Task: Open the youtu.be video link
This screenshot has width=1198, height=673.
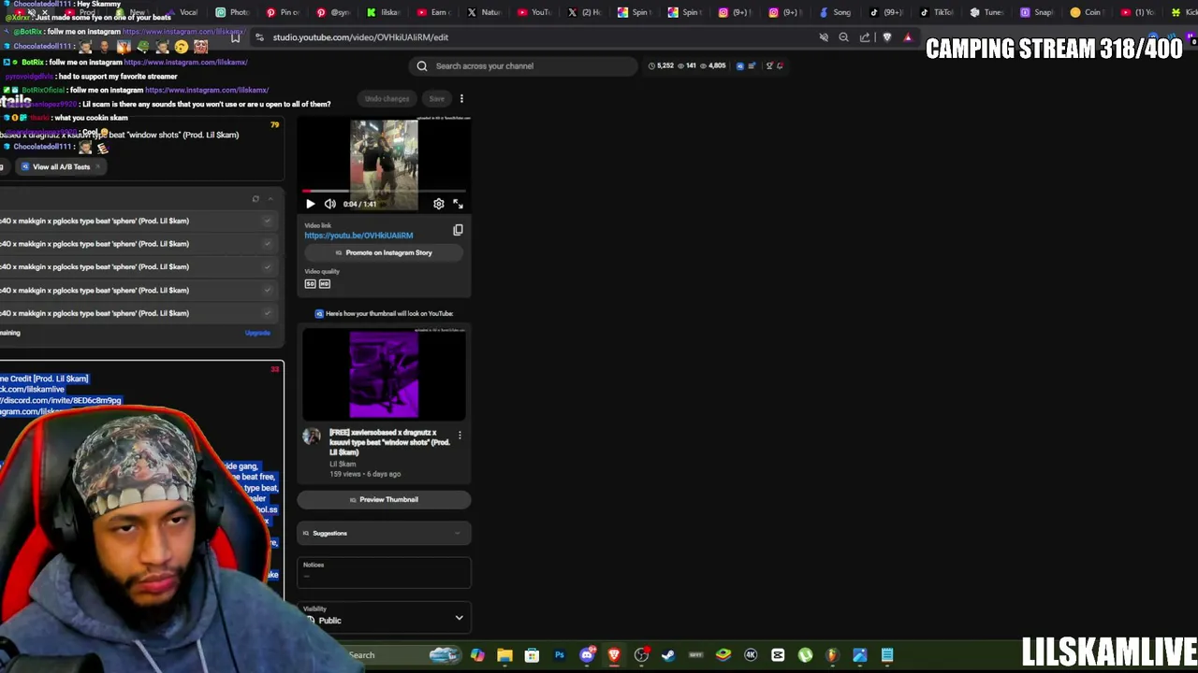Action: 358,236
